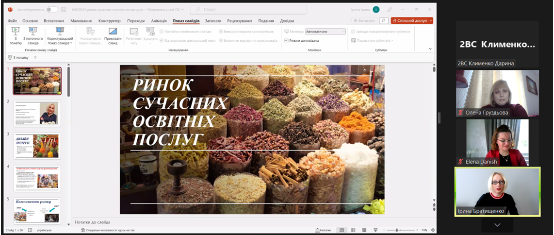Start slideshow from beginning icon
The image size is (554, 235).
[x=16, y=35]
